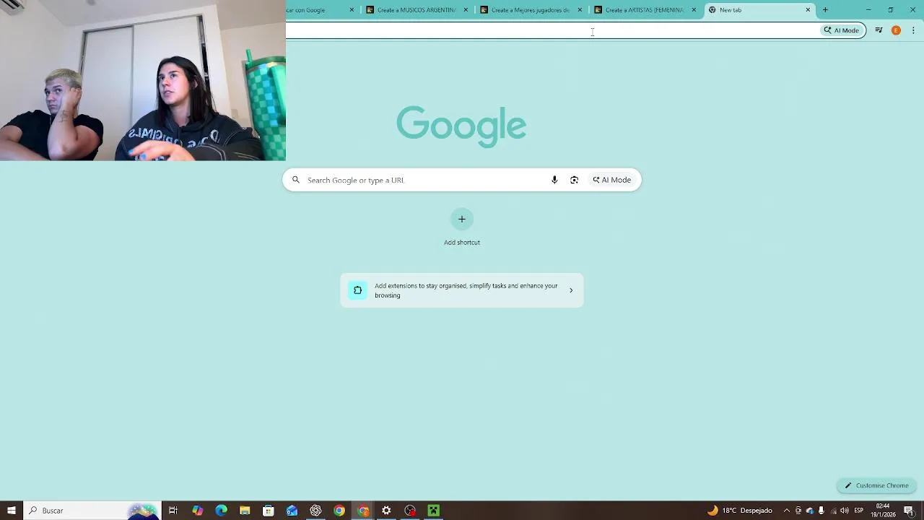
Task: Open Task View on the taskbar
Action: [173, 511]
